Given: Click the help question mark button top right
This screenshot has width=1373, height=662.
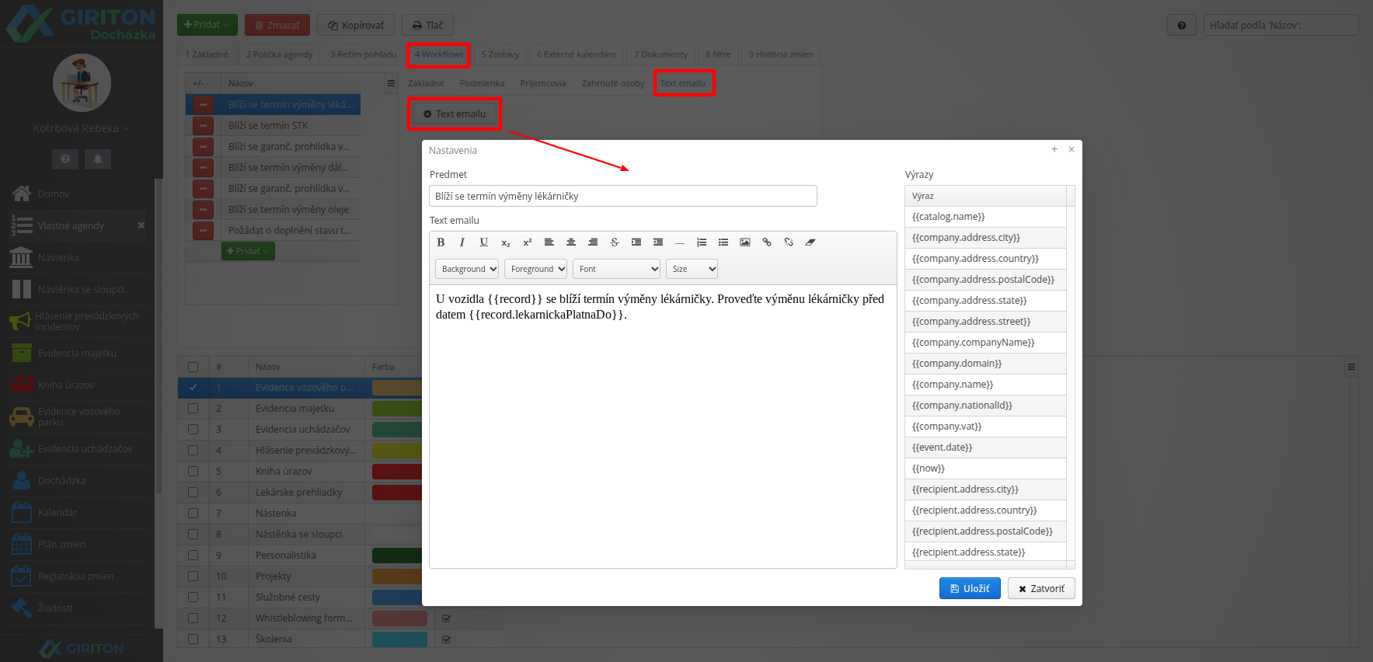Looking at the screenshot, I should click(x=1182, y=25).
